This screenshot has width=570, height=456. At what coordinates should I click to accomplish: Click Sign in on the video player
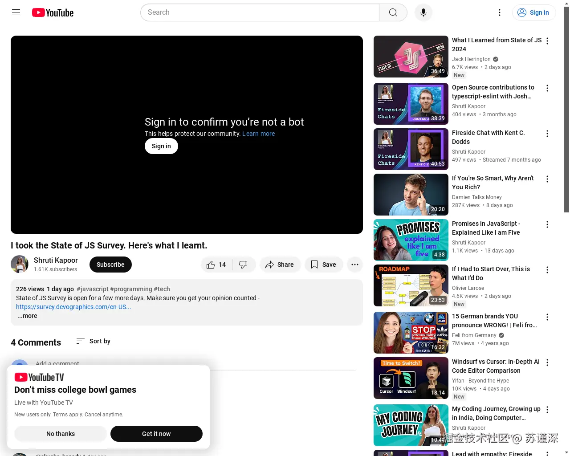[161, 146]
